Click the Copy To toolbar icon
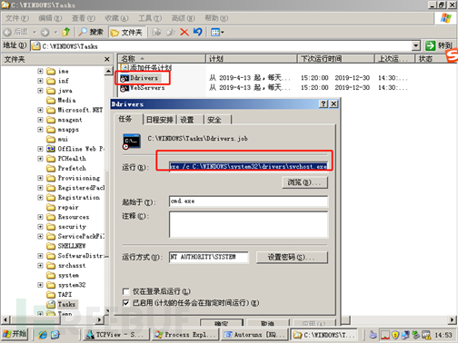Viewport: 458px width, 343px height. 171,32
